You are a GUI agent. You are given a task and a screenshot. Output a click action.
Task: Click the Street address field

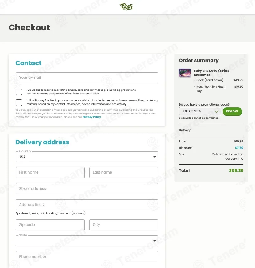(x=87, y=189)
